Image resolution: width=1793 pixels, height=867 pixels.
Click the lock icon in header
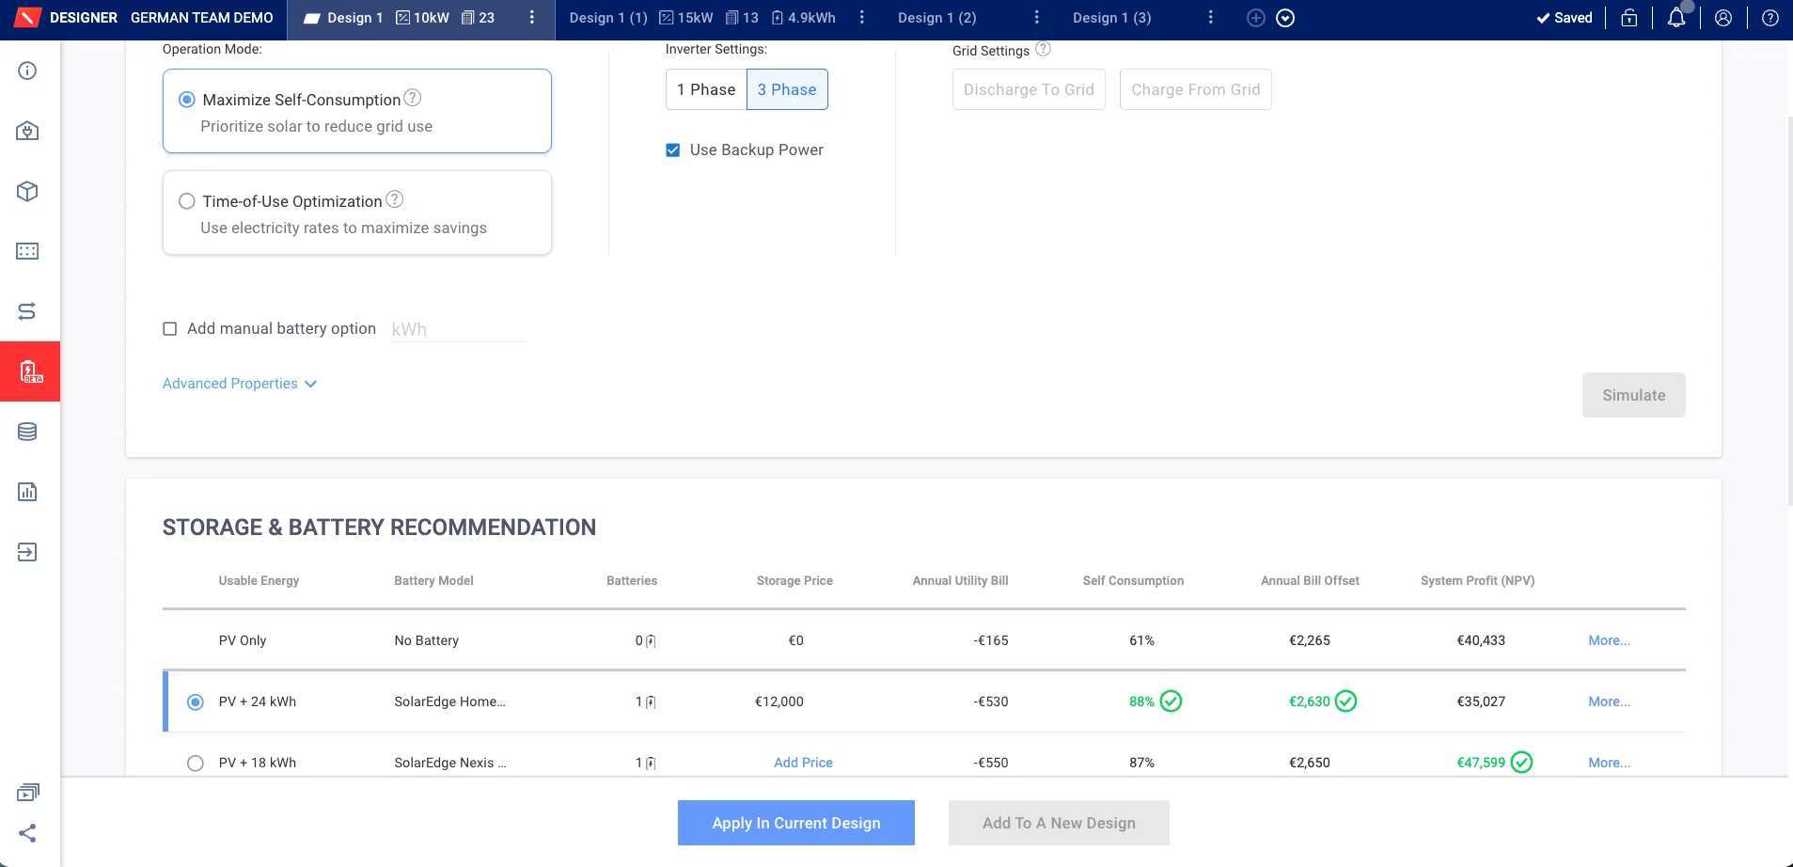[1629, 18]
